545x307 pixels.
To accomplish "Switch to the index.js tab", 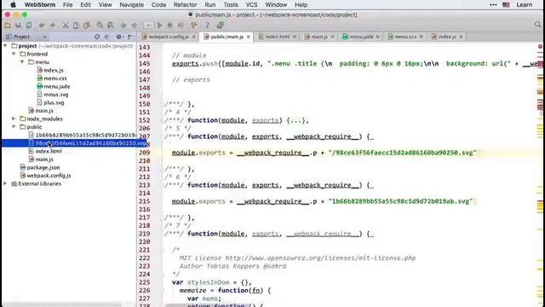I will 447,37.
